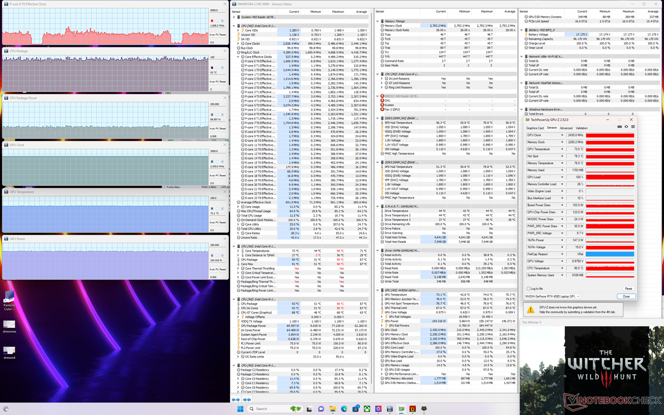Click HWiNFO collapse columns arrows icon
Image resolution: width=664 pixels, height=415 pixels.
pos(247,399)
